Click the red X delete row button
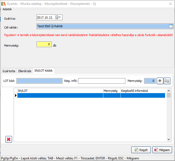Viewport: 175px width, 161px height. (9, 139)
